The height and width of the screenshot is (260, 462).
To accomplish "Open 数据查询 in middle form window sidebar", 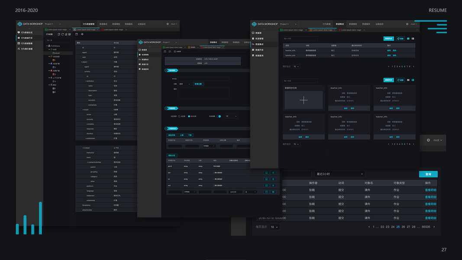I will (x=144, y=69).
